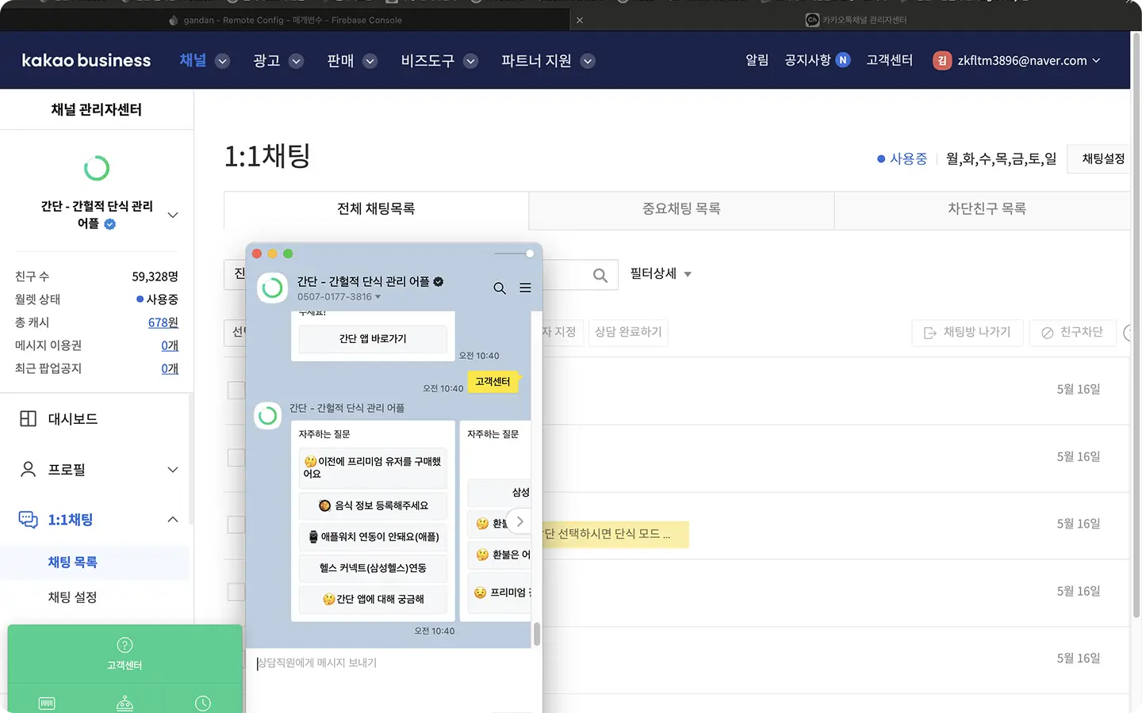Click the 678원 cash link
The width and height of the screenshot is (1142, 713).
(163, 322)
